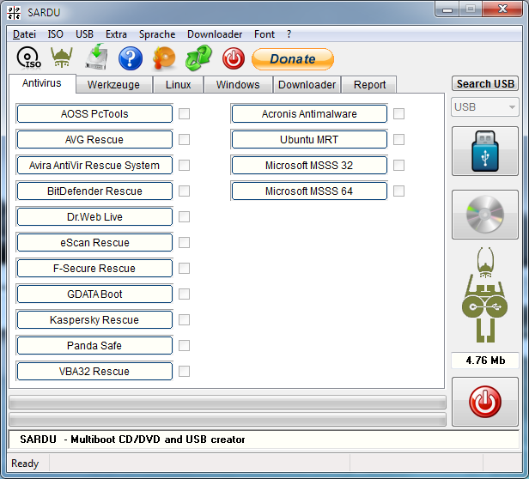
Task: Click the Ubuntu MRT button
Action: pos(309,139)
